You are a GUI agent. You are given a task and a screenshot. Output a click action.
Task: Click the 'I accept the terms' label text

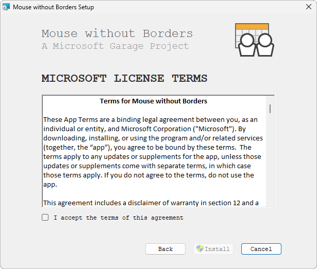point(118,218)
